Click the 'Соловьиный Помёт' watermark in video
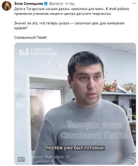Viewport: 138px width, 166px height. point(94,135)
